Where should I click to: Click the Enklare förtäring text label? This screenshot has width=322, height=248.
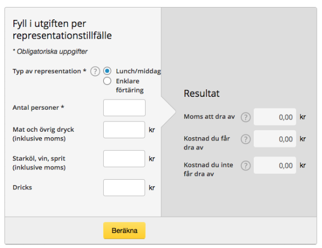pyautogui.click(x=130, y=86)
